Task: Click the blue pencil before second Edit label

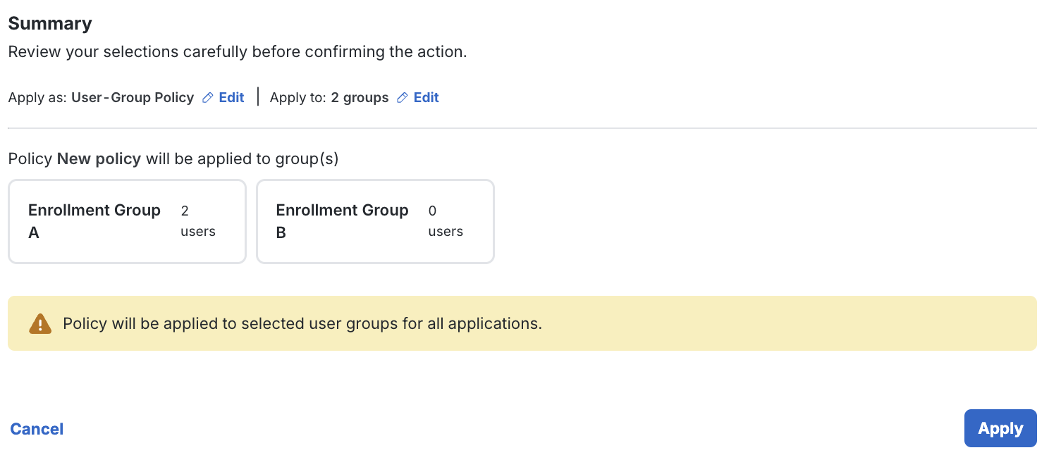Action: click(x=403, y=97)
